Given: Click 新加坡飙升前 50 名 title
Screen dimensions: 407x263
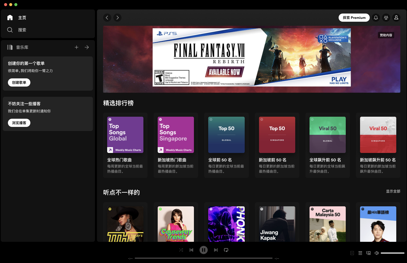Looking at the screenshot, I should [x=378, y=160].
